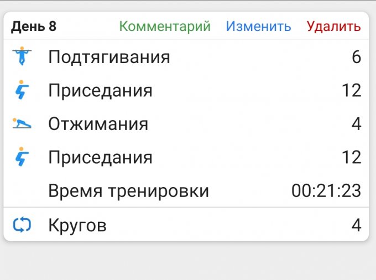Image resolution: width=376 pixels, height=280 pixels.
Task: Click the 12 value above the workout time
Action: click(x=351, y=157)
